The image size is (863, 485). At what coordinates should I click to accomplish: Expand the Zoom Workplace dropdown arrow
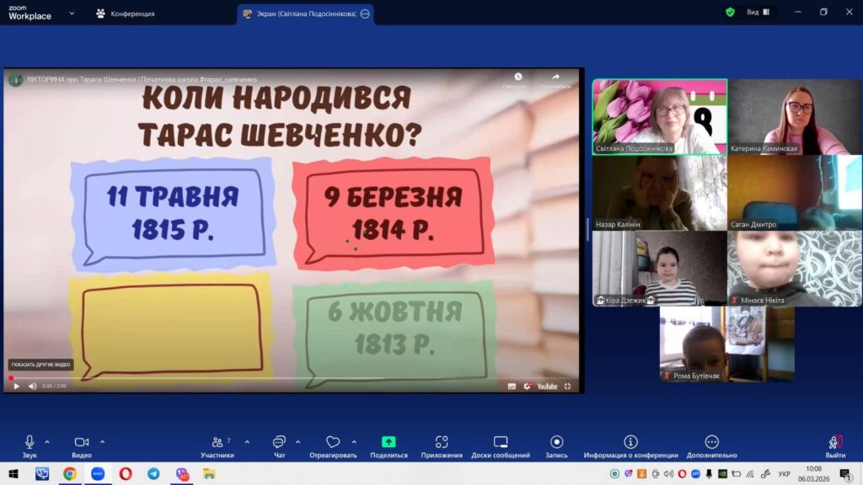(x=72, y=13)
